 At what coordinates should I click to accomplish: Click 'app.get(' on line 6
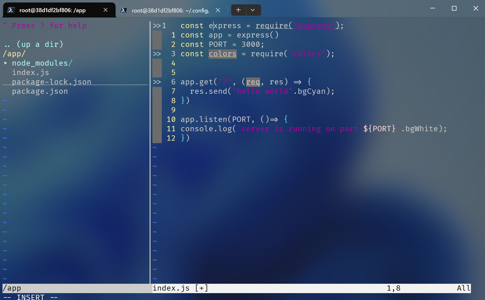pyautogui.click(x=199, y=82)
